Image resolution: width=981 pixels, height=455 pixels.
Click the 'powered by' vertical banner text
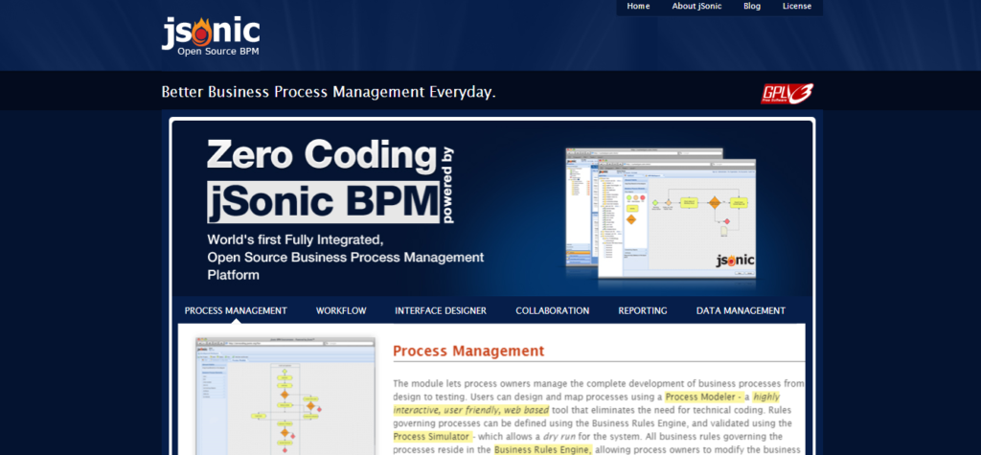click(446, 185)
